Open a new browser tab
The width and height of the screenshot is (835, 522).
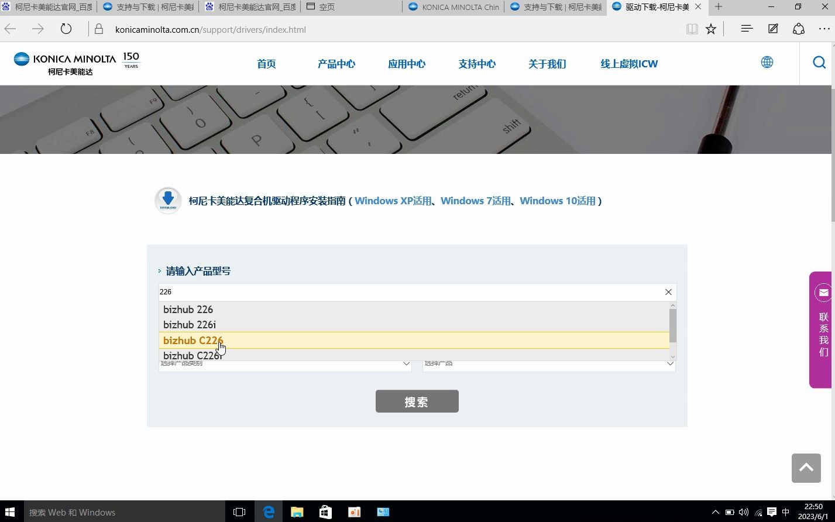tap(719, 7)
